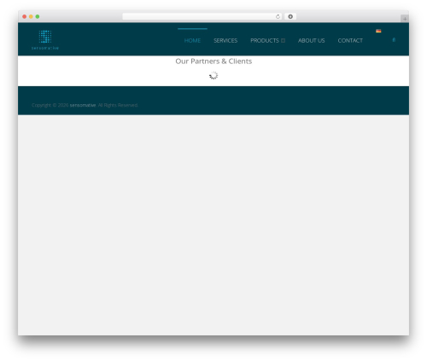Open the Products menu
The image size is (427, 361).
[265, 40]
